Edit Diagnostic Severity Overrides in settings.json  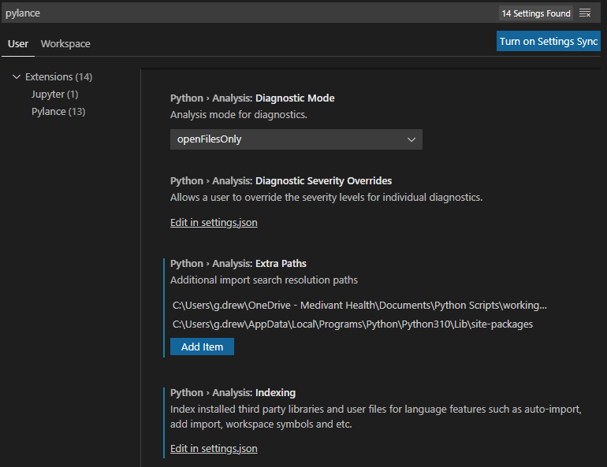coord(214,223)
